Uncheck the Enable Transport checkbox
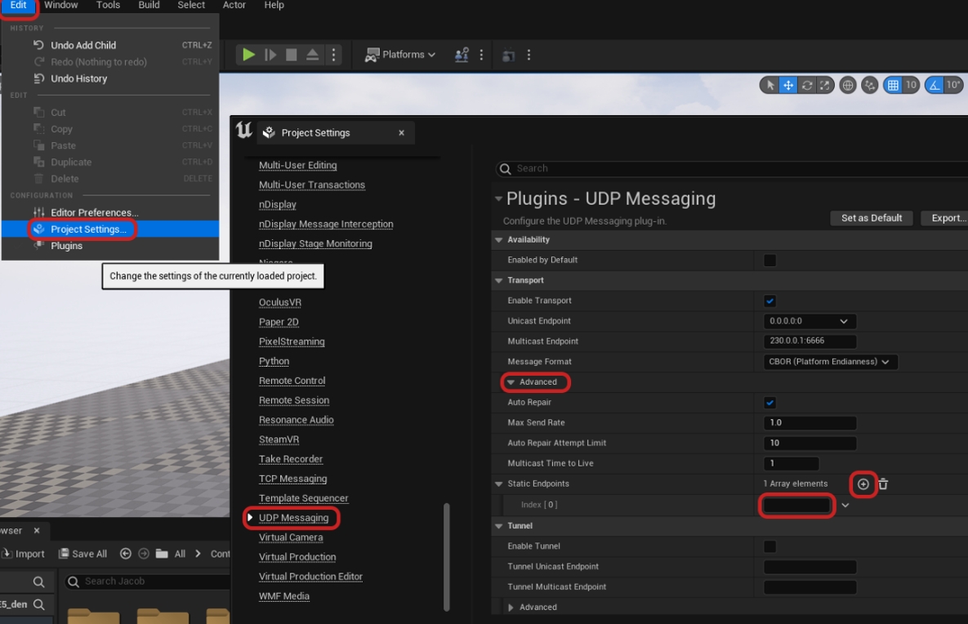Viewport: 968px width, 624px height. (769, 301)
